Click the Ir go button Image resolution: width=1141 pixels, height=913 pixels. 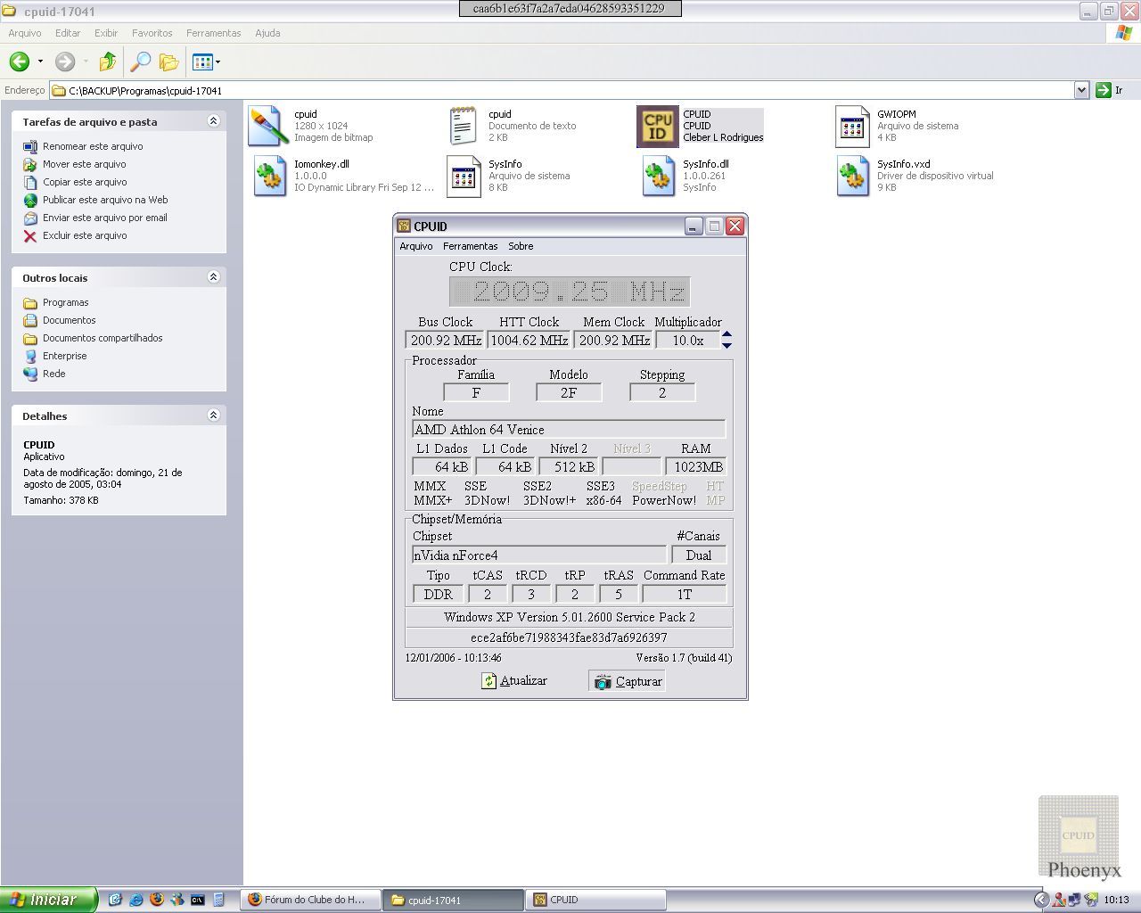coord(1110,90)
